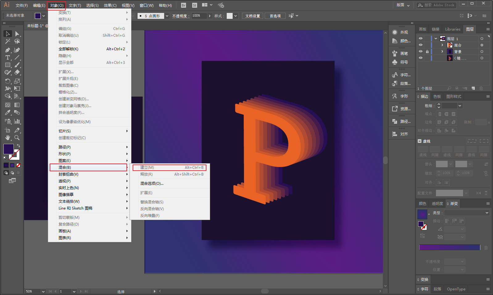
Task: Choose 建立(M) in Blend submenu
Action: [169, 168]
